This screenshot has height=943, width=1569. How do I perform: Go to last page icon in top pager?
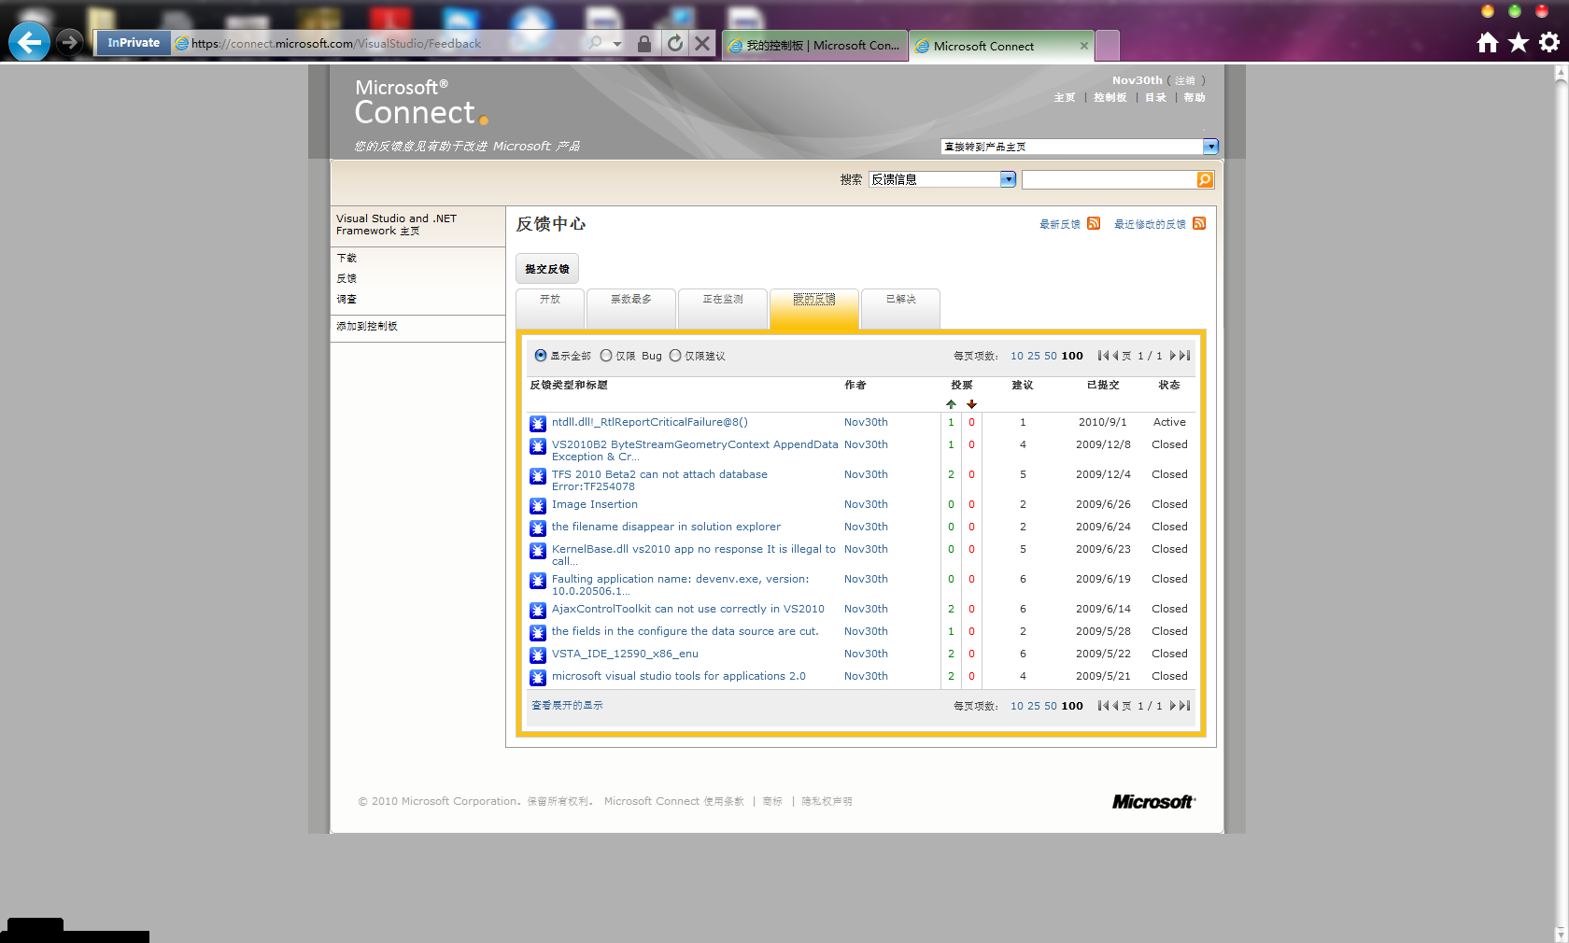point(1185,356)
